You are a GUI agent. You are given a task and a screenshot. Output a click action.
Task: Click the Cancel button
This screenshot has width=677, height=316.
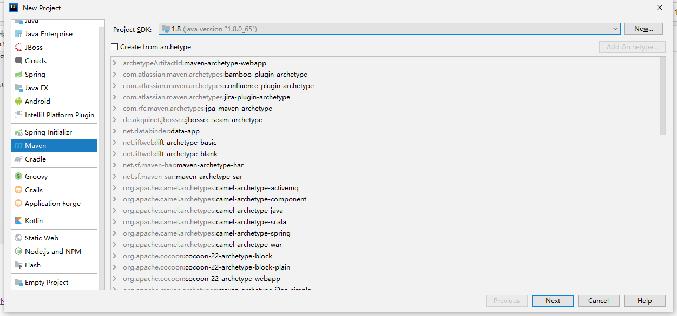tap(599, 301)
